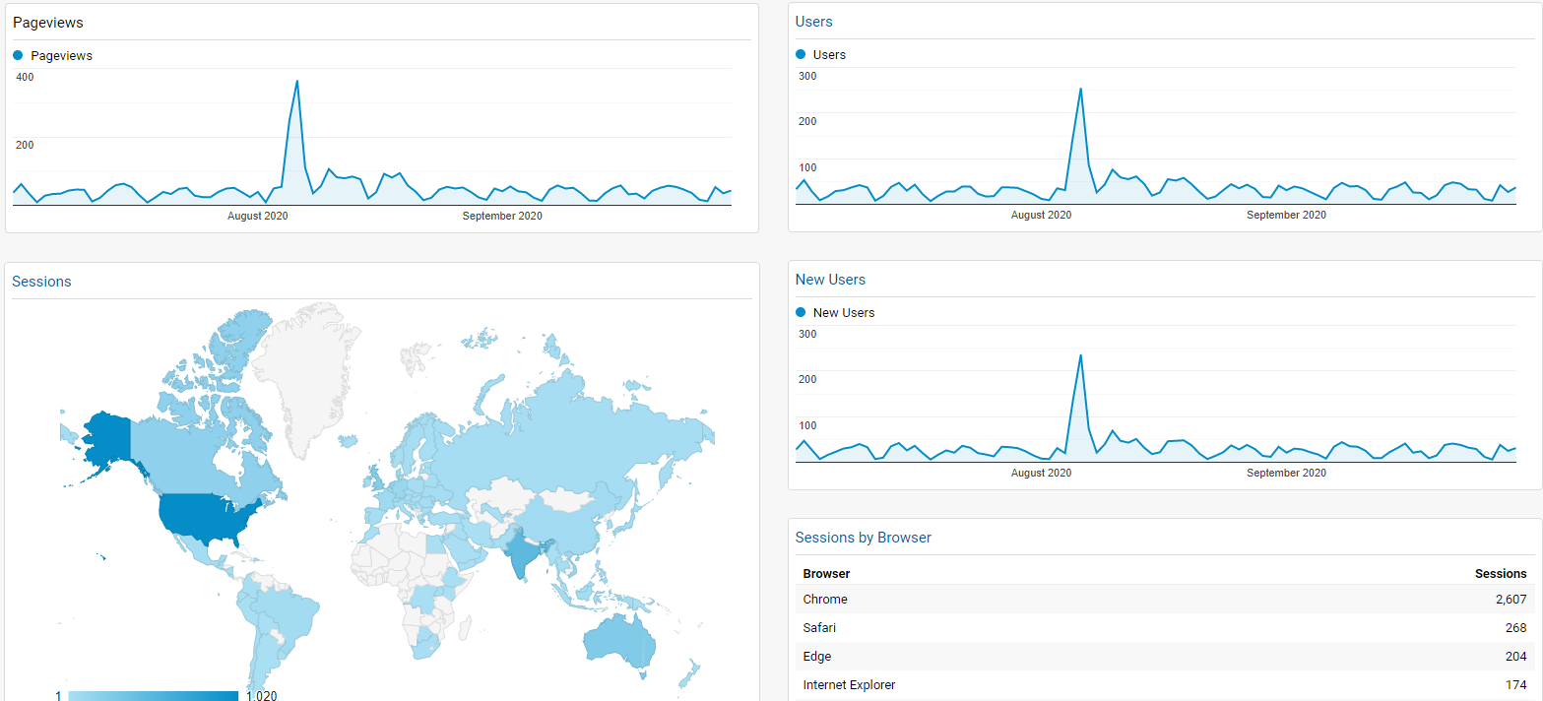Select the Chrome row in browser table
Screen dimensions: 1543x701
1164,600
